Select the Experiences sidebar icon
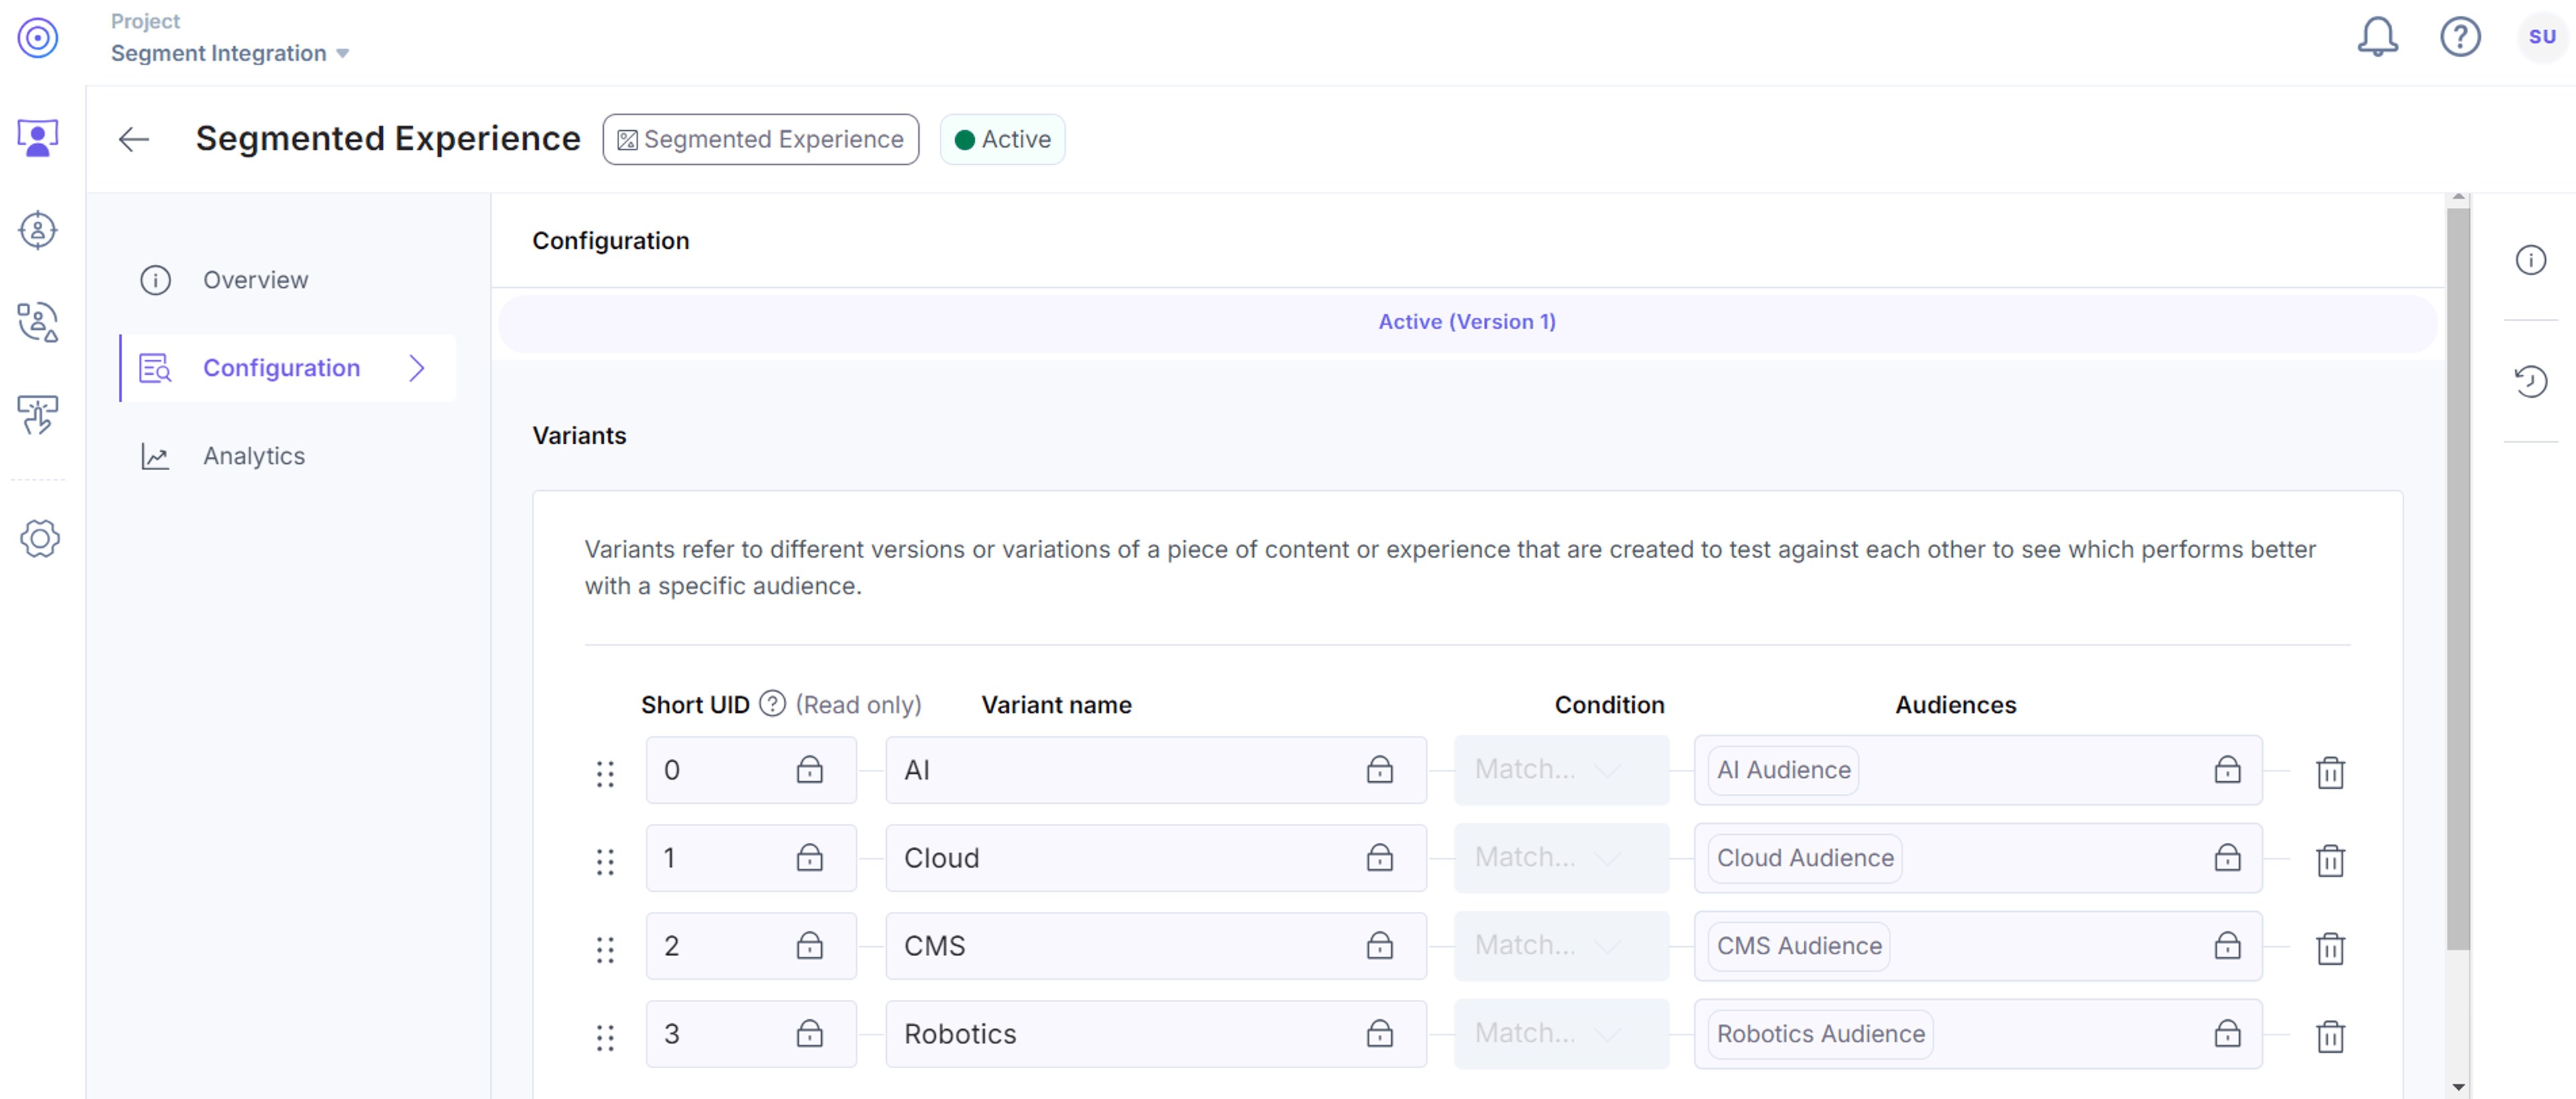Image resolution: width=2576 pixels, height=1099 pixels. [x=38, y=137]
